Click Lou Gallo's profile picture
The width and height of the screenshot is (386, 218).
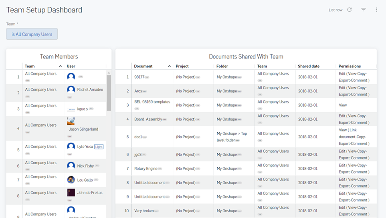(x=71, y=180)
